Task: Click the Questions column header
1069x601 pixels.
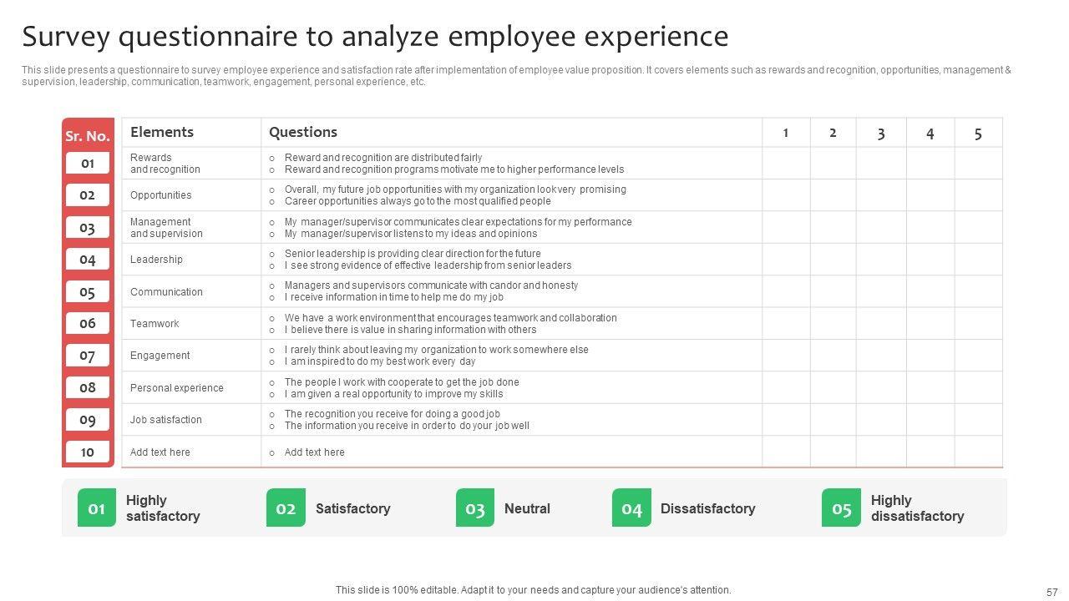Action: (303, 132)
